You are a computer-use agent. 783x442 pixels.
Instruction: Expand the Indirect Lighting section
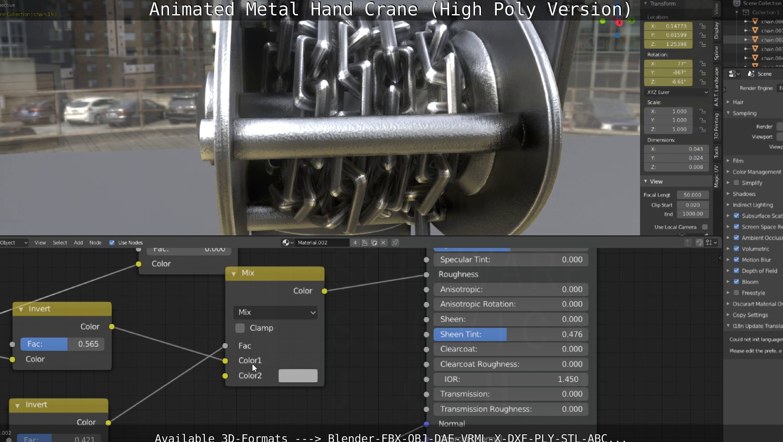coord(728,205)
